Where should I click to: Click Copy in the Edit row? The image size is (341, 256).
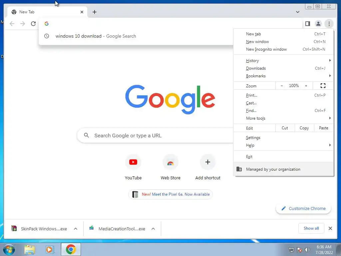(x=304, y=128)
